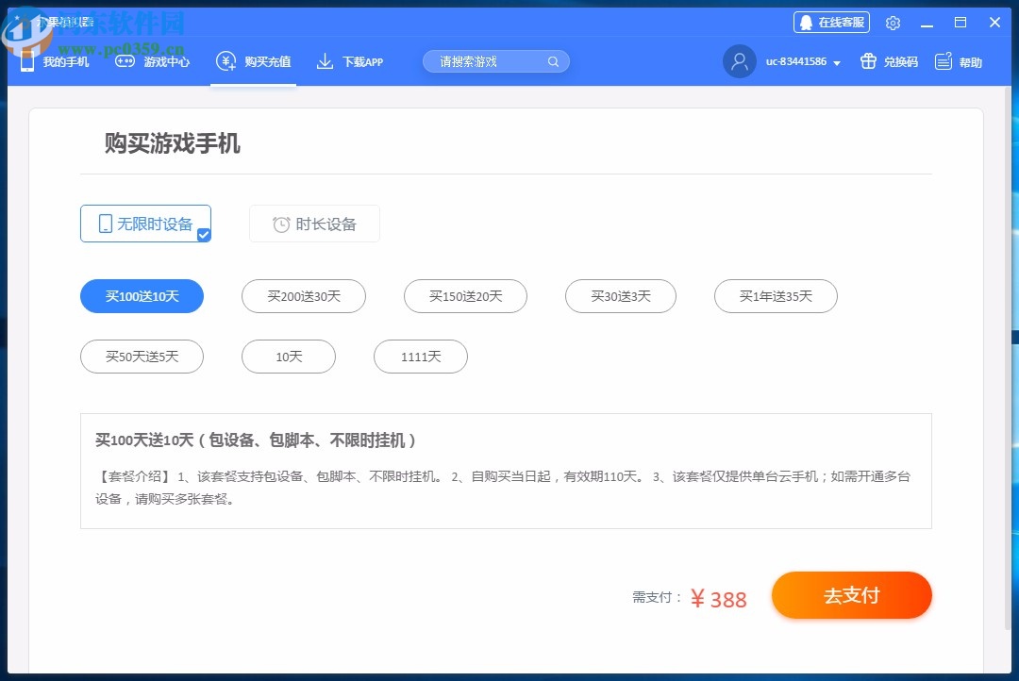This screenshot has height=681, width=1019.
Task: Click the 下载APP download icon
Action: [326, 60]
